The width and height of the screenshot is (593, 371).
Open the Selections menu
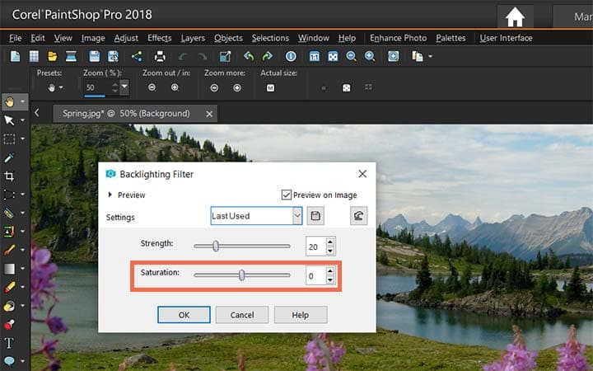[x=270, y=38]
